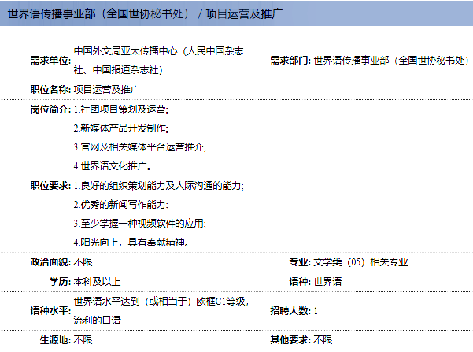
Task: Select the 生源地 label
Action: [56, 340]
